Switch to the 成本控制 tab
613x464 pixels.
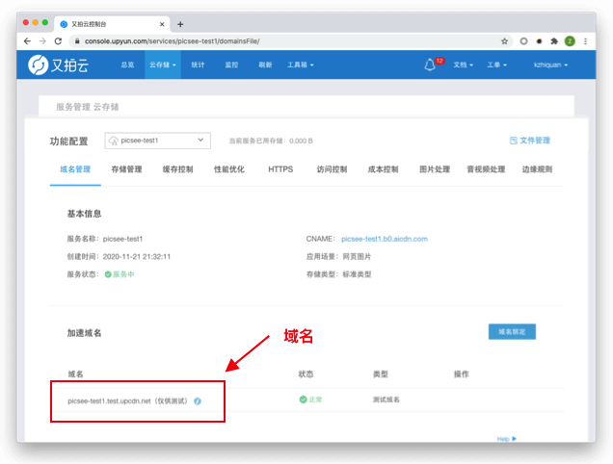tap(384, 169)
